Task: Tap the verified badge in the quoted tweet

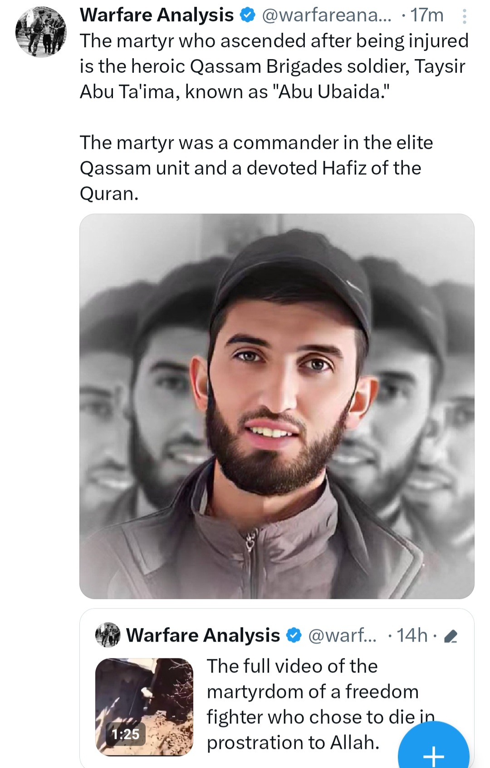Action: click(294, 635)
